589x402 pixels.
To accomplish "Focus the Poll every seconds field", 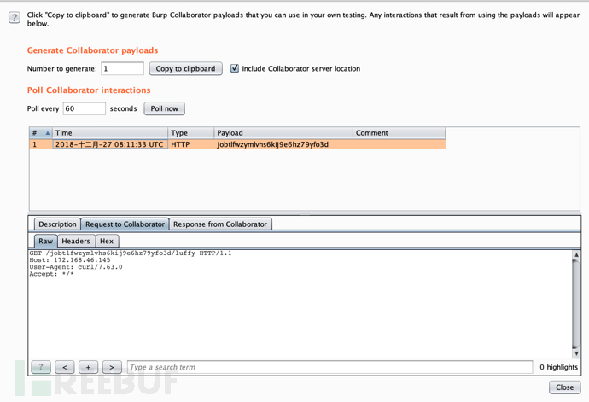I will tap(85, 108).
